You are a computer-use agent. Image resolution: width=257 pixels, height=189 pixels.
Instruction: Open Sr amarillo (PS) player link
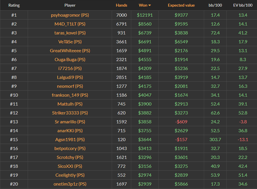point(70,122)
